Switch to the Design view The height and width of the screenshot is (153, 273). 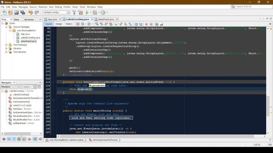[59, 24]
